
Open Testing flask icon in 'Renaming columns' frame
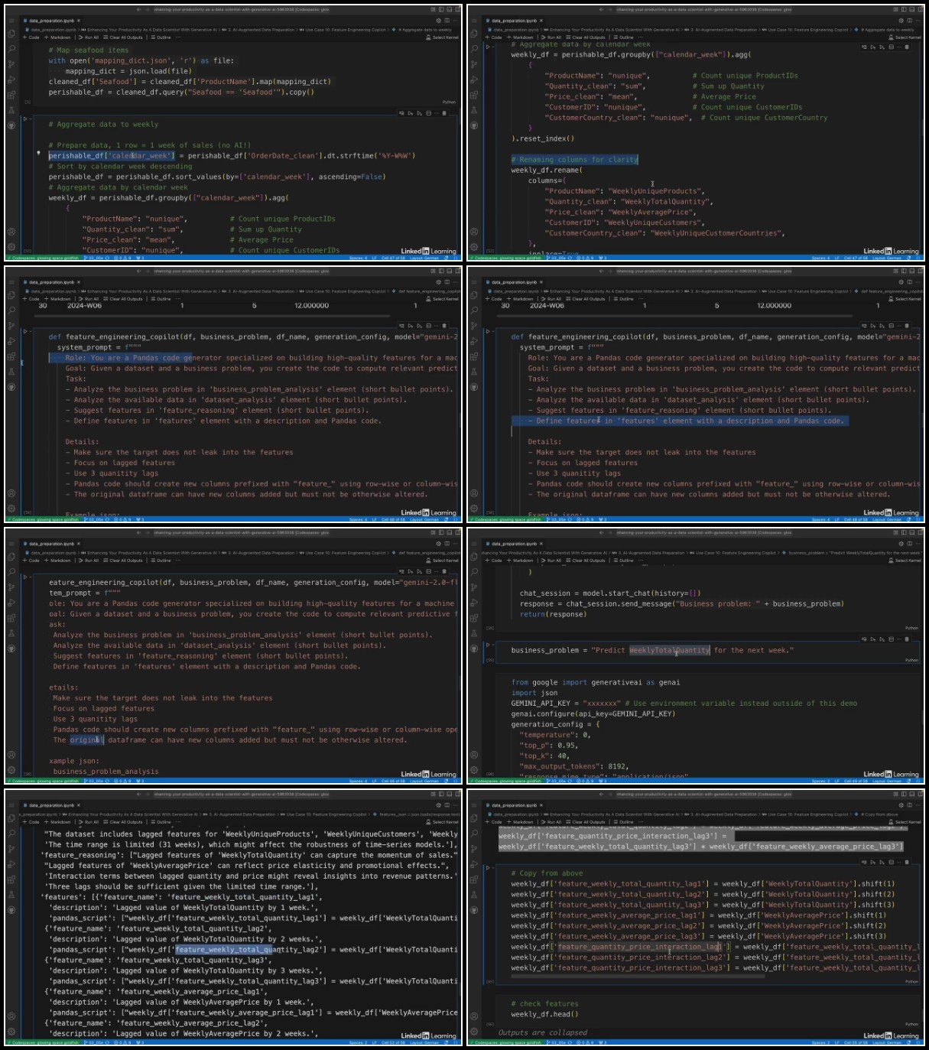click(x=474, y=110)
